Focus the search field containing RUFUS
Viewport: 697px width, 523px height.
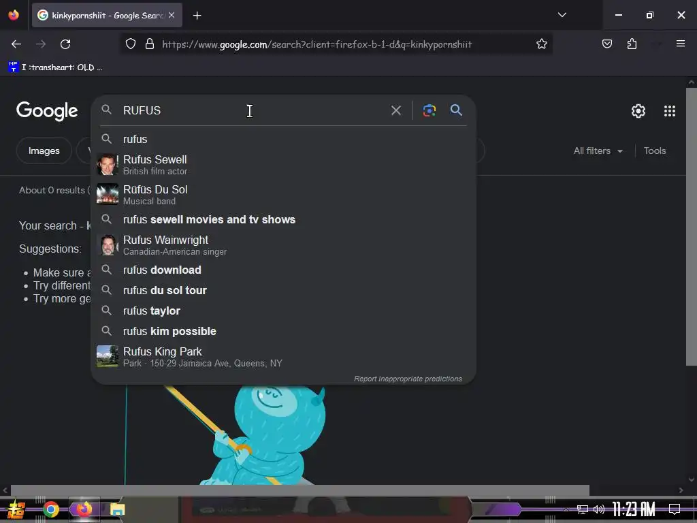[x=253, y=110]
